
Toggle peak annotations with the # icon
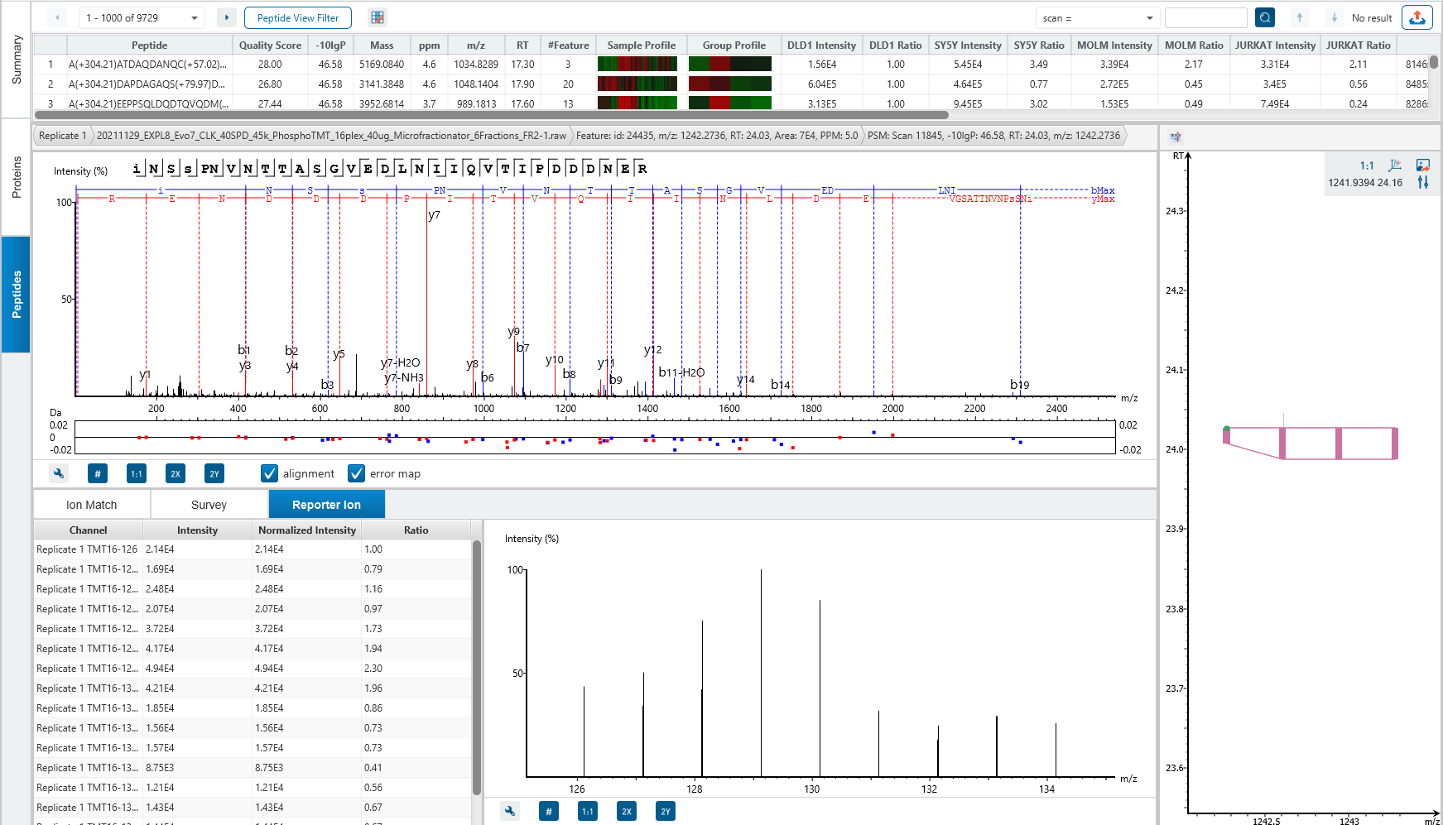pyautogui.click(x=97, y=473)
